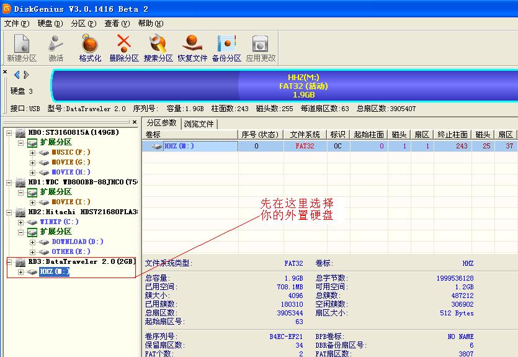Open the Disk (硬盘) menu
518x357 pixels.
click(50, 24)
